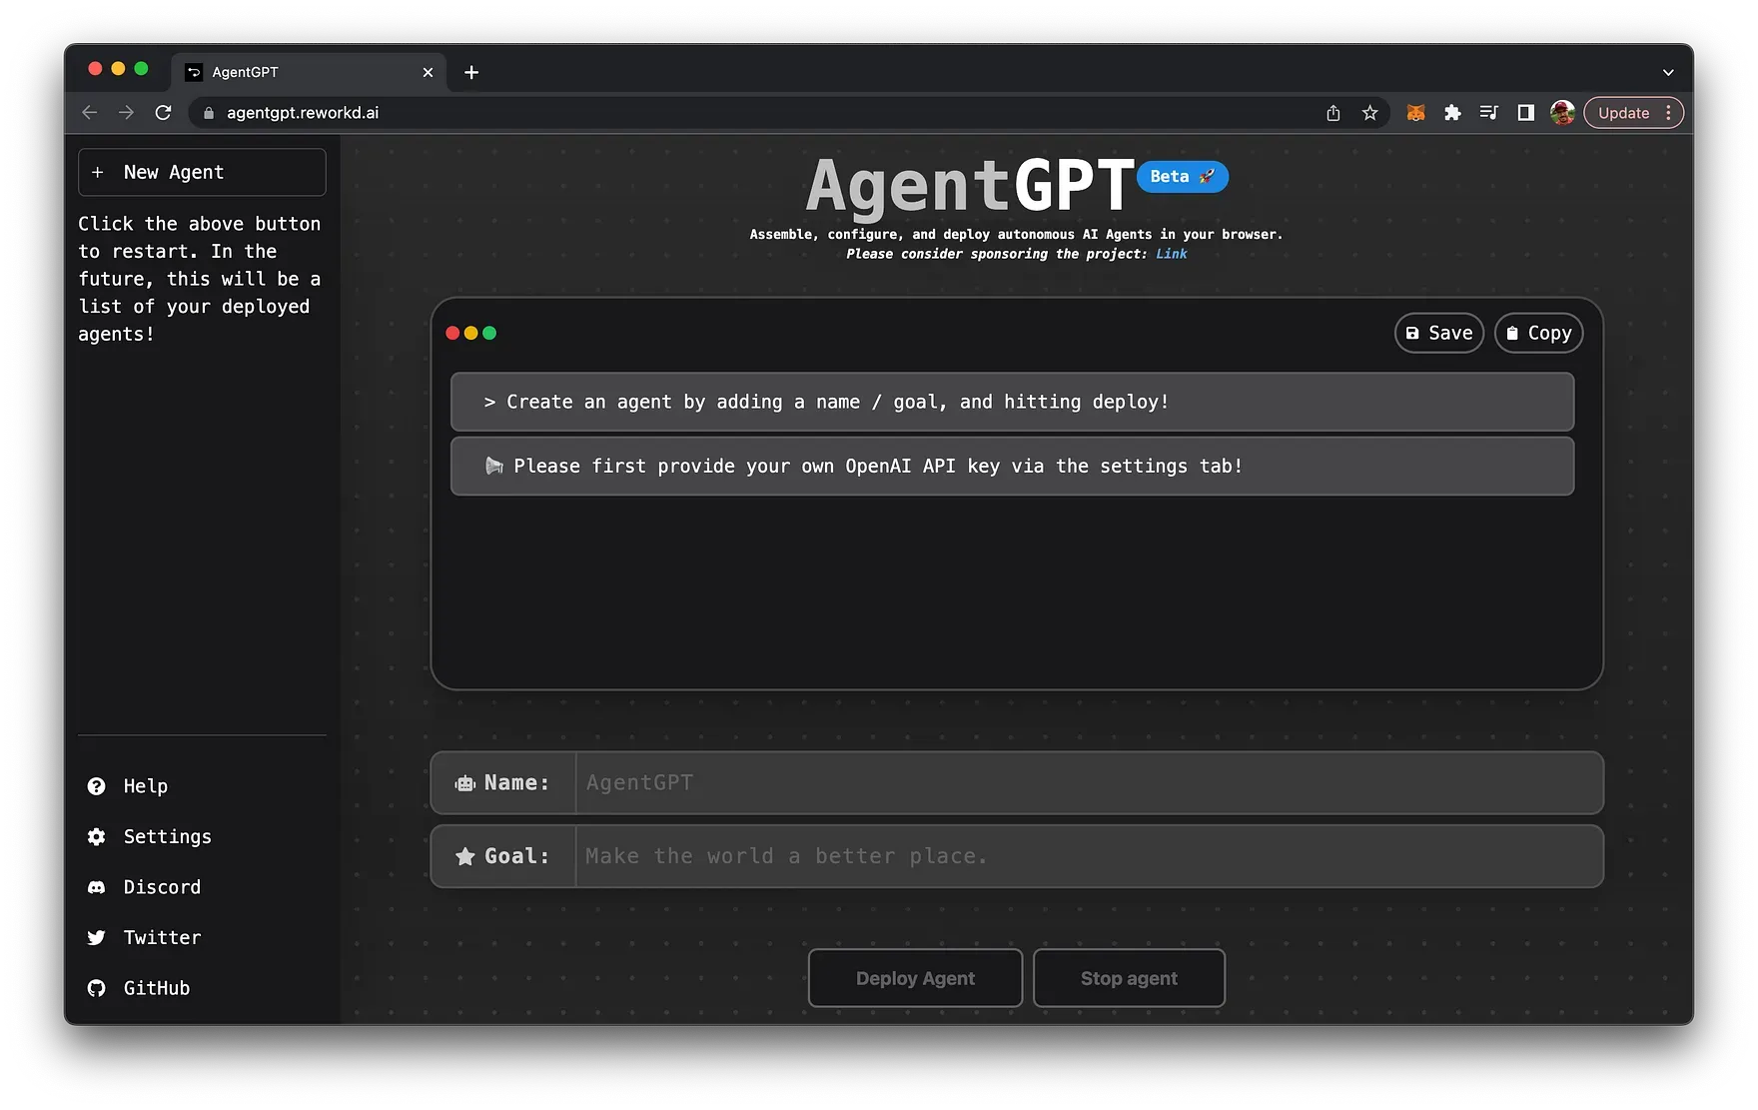Open a new browser tab
This screenshot has width=1758, height=1110.
(x=471, y=72)
